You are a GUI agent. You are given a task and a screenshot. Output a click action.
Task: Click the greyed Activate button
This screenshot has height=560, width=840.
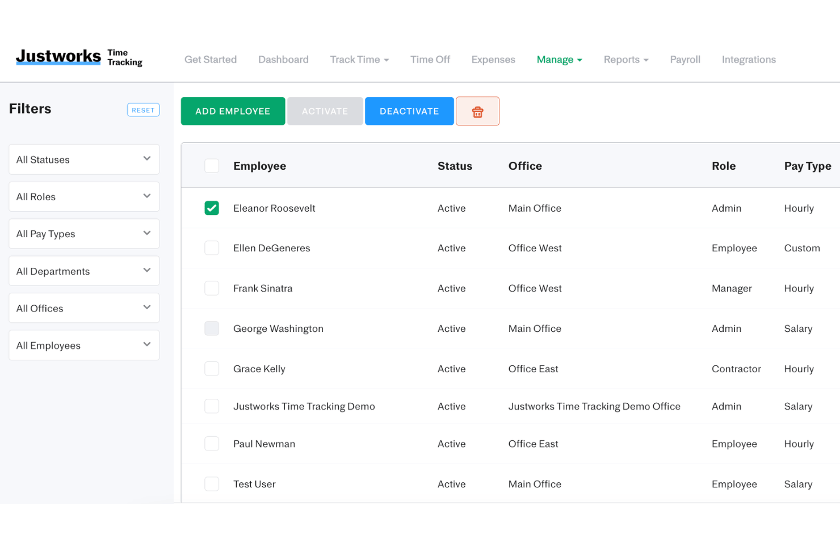(325, 111)
